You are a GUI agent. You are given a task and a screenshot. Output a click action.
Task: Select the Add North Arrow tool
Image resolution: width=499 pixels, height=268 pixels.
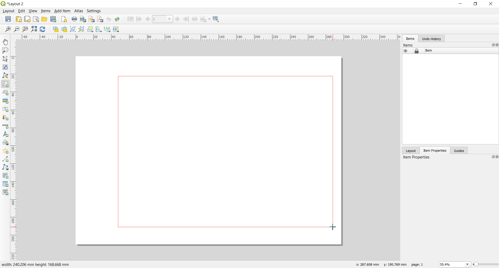click(5, 135)
